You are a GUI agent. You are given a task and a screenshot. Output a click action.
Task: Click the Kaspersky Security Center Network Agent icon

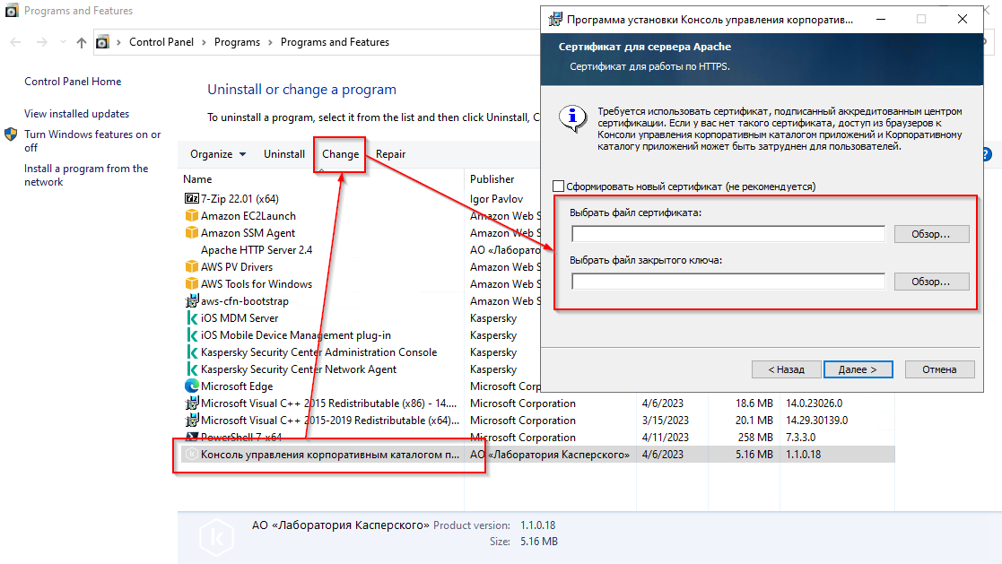pyautogui.click(x=191, y=369)
